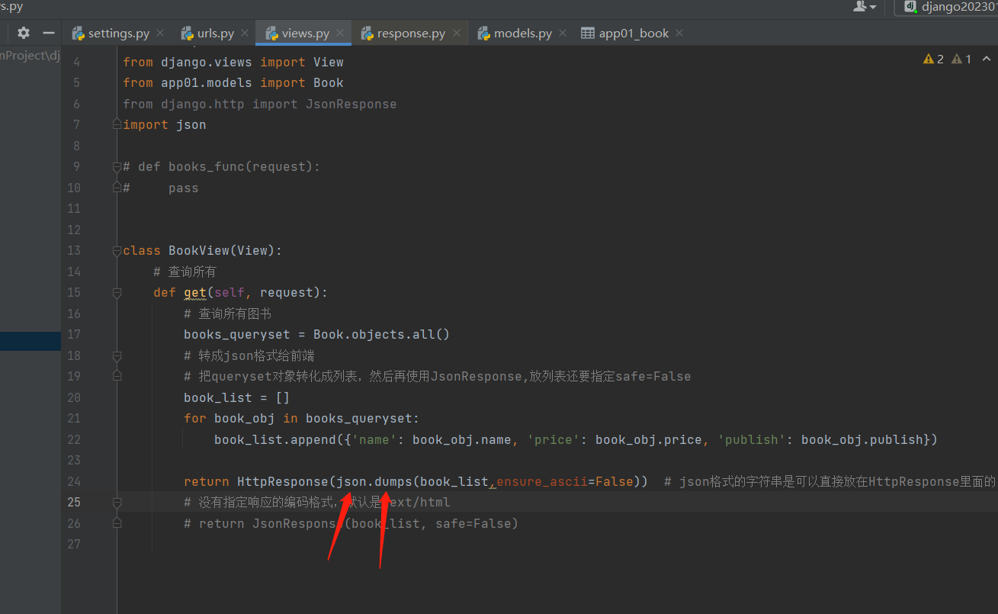The width and height of the screenshot is (998, 614).
Task: Click the yellow warnings indicator showing 2
Action: (933, 59)
